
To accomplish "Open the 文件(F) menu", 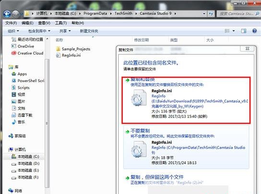I will coord(11,23).
